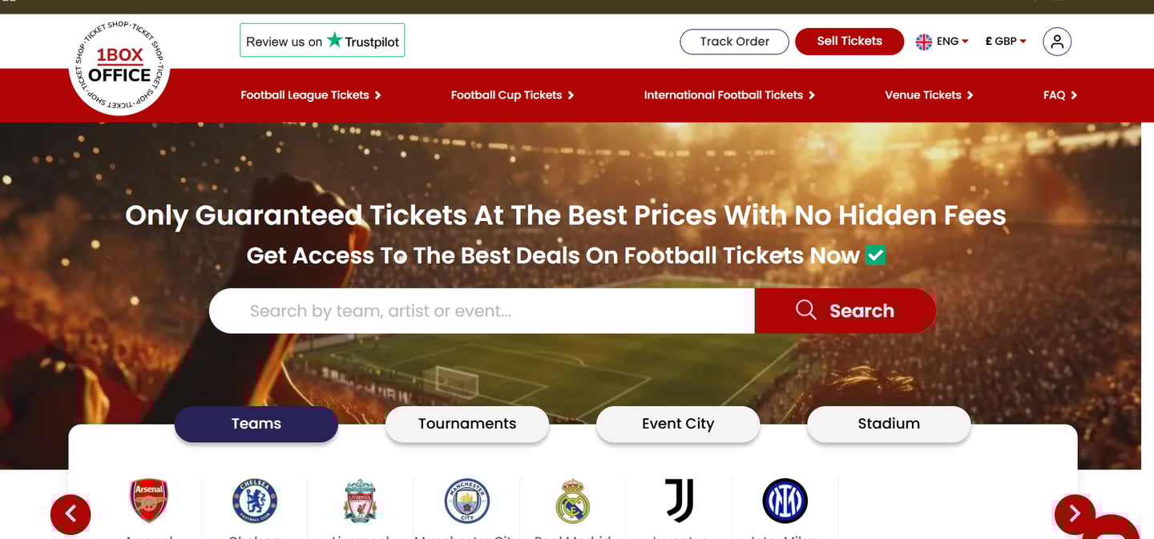1154x539 pixels.
Task: Open the ENG language dropdown
Action: coord(942,42)
